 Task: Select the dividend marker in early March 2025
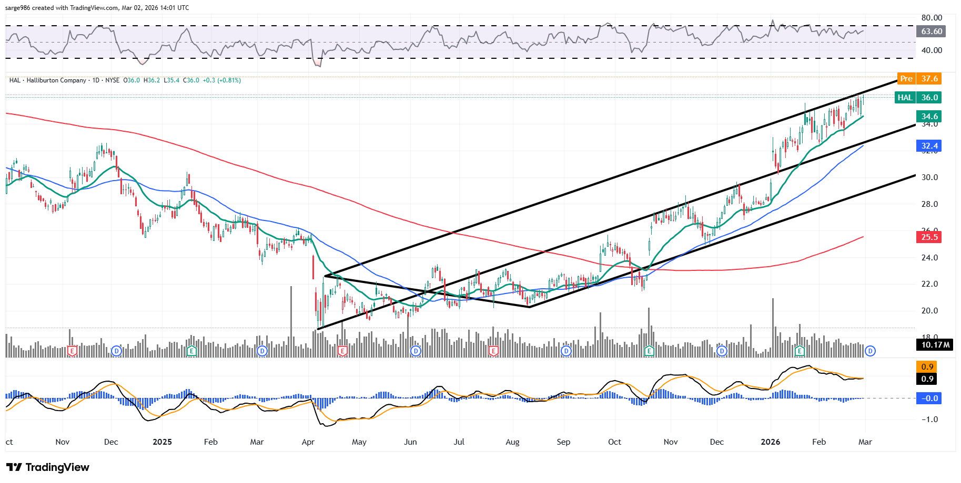[x=262, y=351]
